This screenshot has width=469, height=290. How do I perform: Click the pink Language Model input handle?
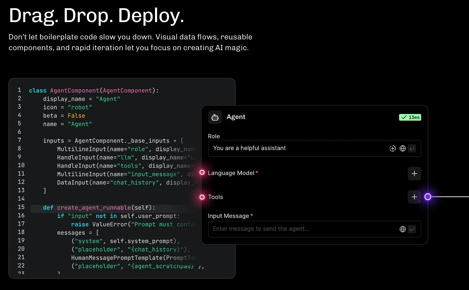[x=202, y=172]
